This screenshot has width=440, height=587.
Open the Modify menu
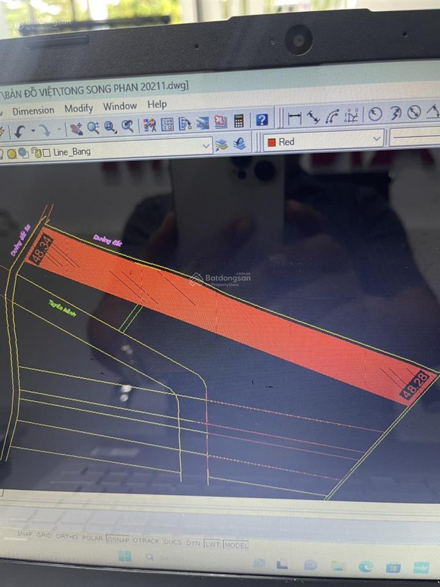coord(79,109)
